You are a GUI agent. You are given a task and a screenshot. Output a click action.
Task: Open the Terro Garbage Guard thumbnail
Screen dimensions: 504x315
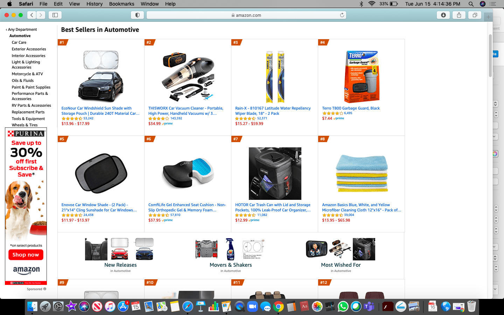[362, 76]
